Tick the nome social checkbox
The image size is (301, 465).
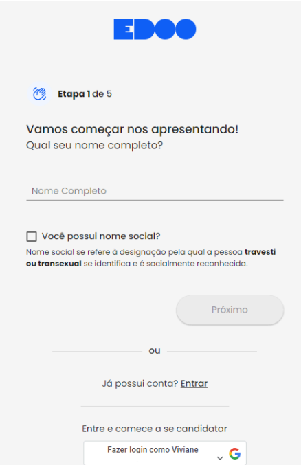tap(32, 236)
